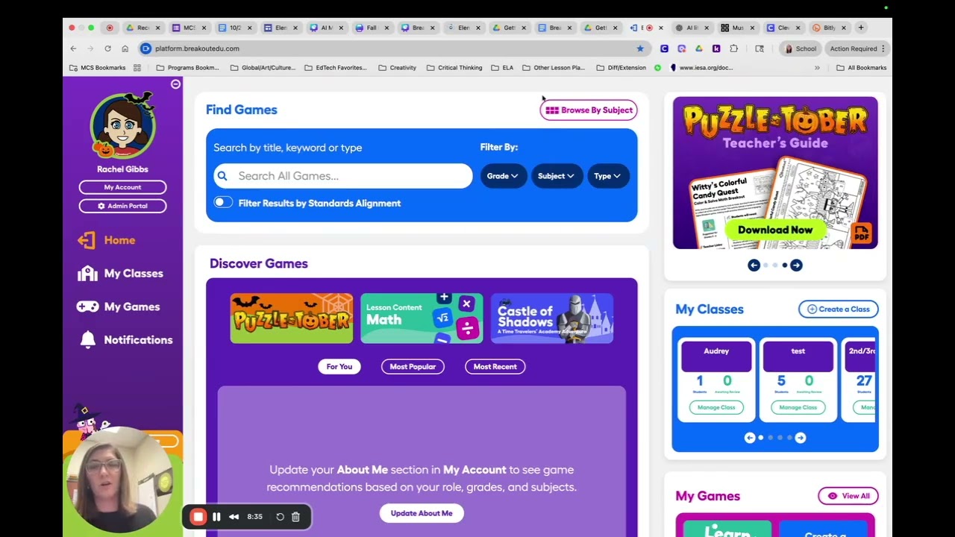Click Browse By Subject

589,110
